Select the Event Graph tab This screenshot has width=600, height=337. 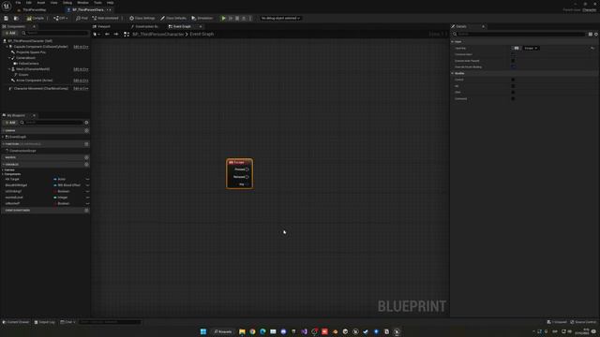[180, 26]
